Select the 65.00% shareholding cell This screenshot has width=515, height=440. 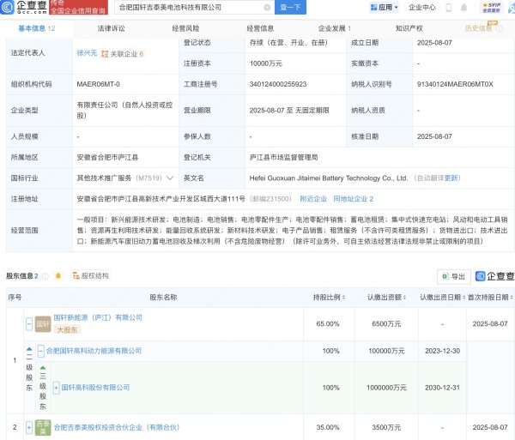tap(328, 324)
